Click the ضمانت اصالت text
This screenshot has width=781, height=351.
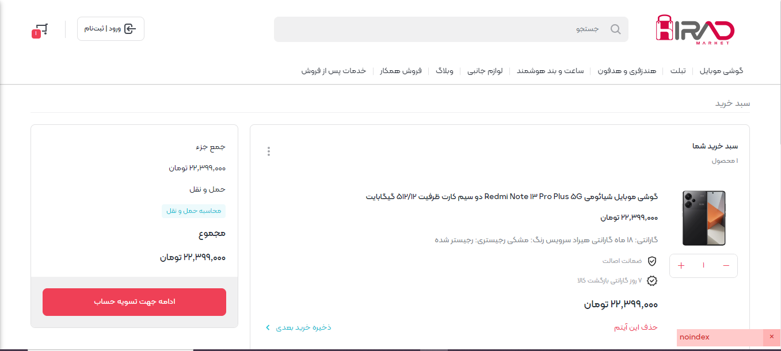click(622, 261)
